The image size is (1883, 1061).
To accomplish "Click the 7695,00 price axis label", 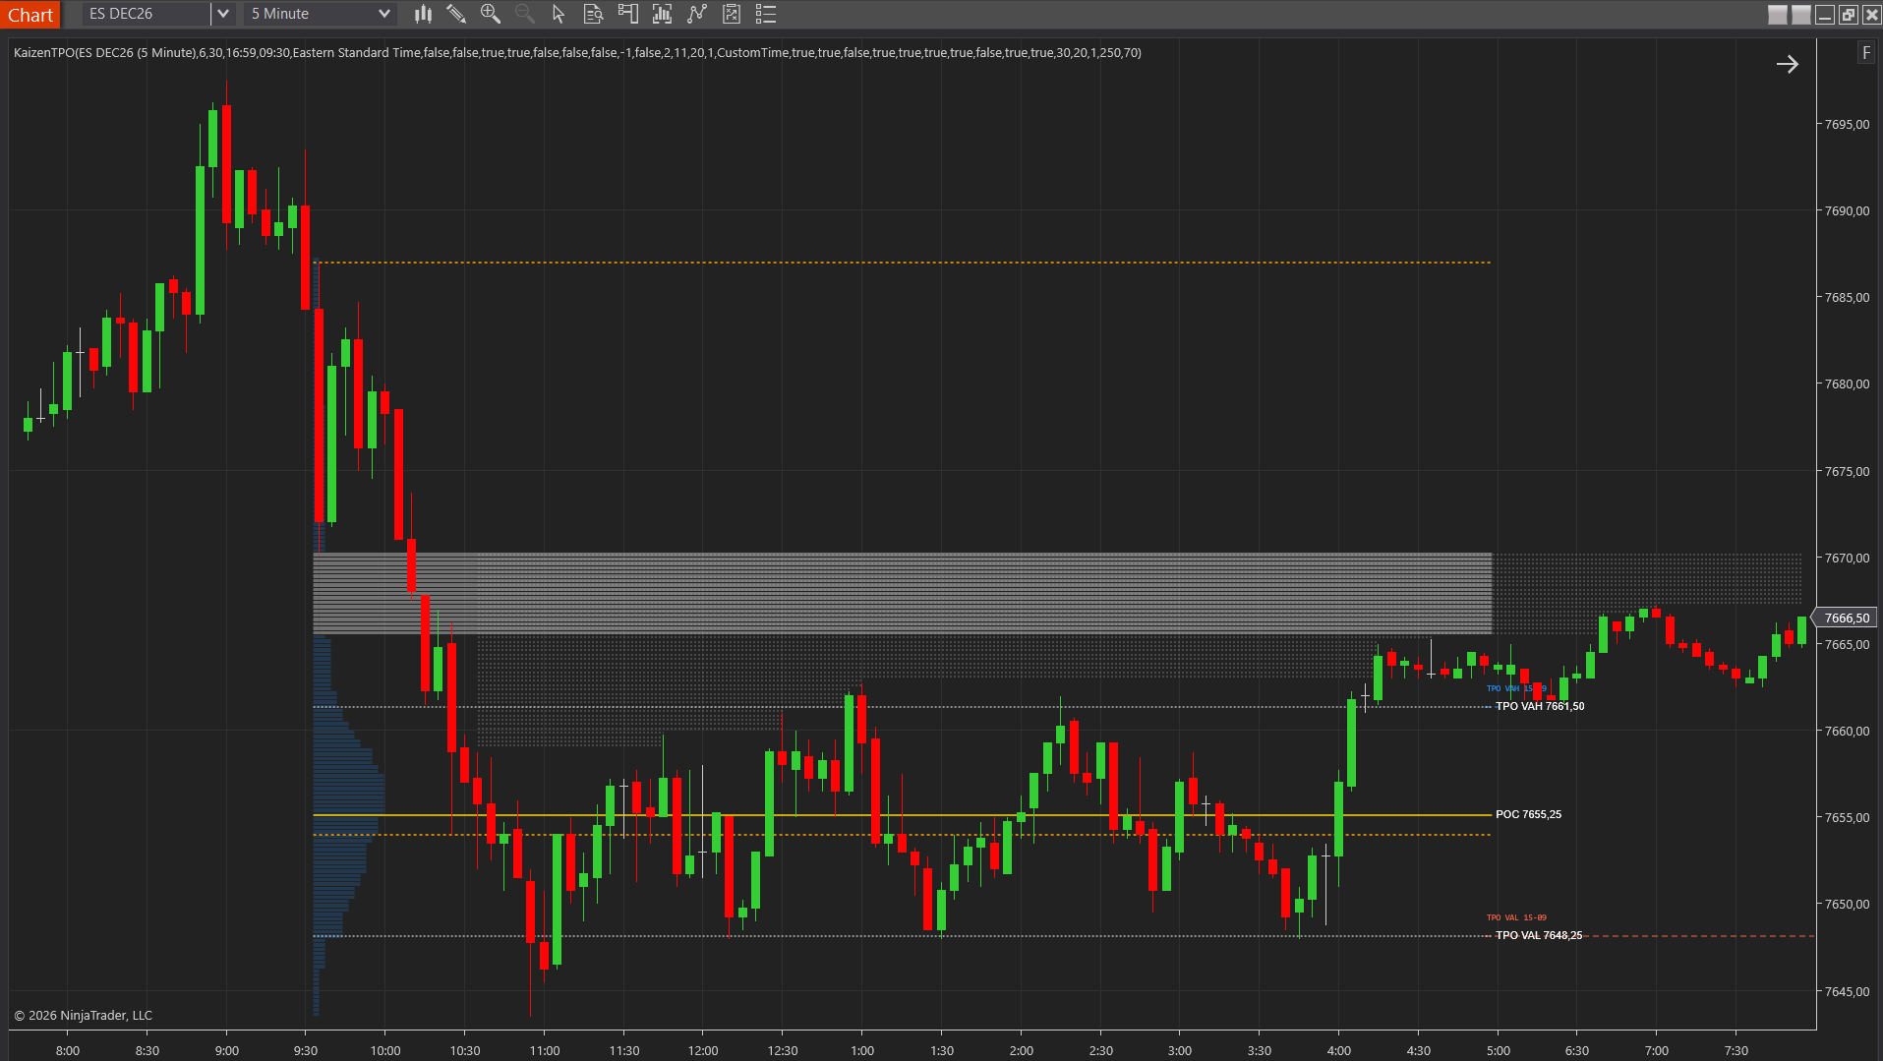I will click(x=1847, y=125).
